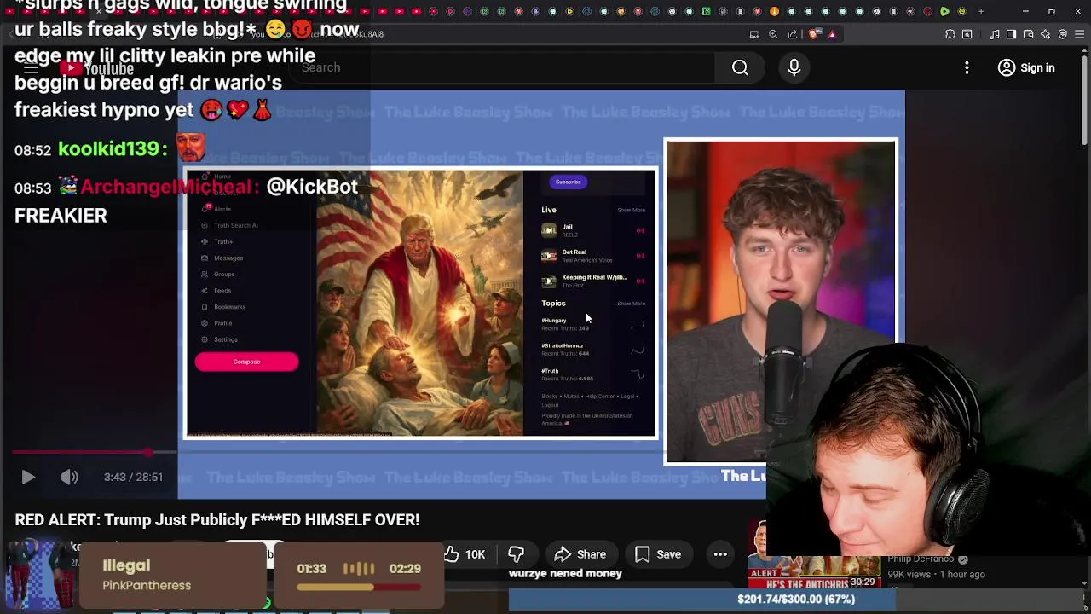Open the Extensions puzzle-piece icon
The image size is (1091, 614).
(950, 34)
